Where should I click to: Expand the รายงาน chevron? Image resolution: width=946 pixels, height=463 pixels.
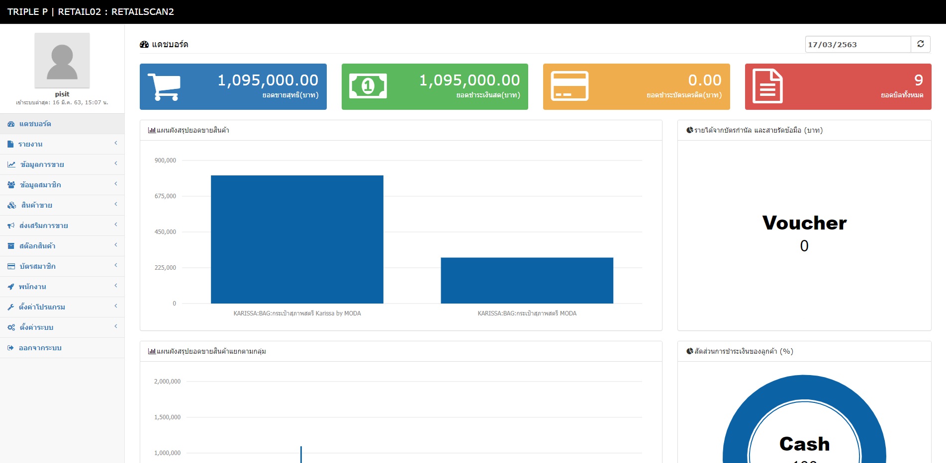click(116, 143)
